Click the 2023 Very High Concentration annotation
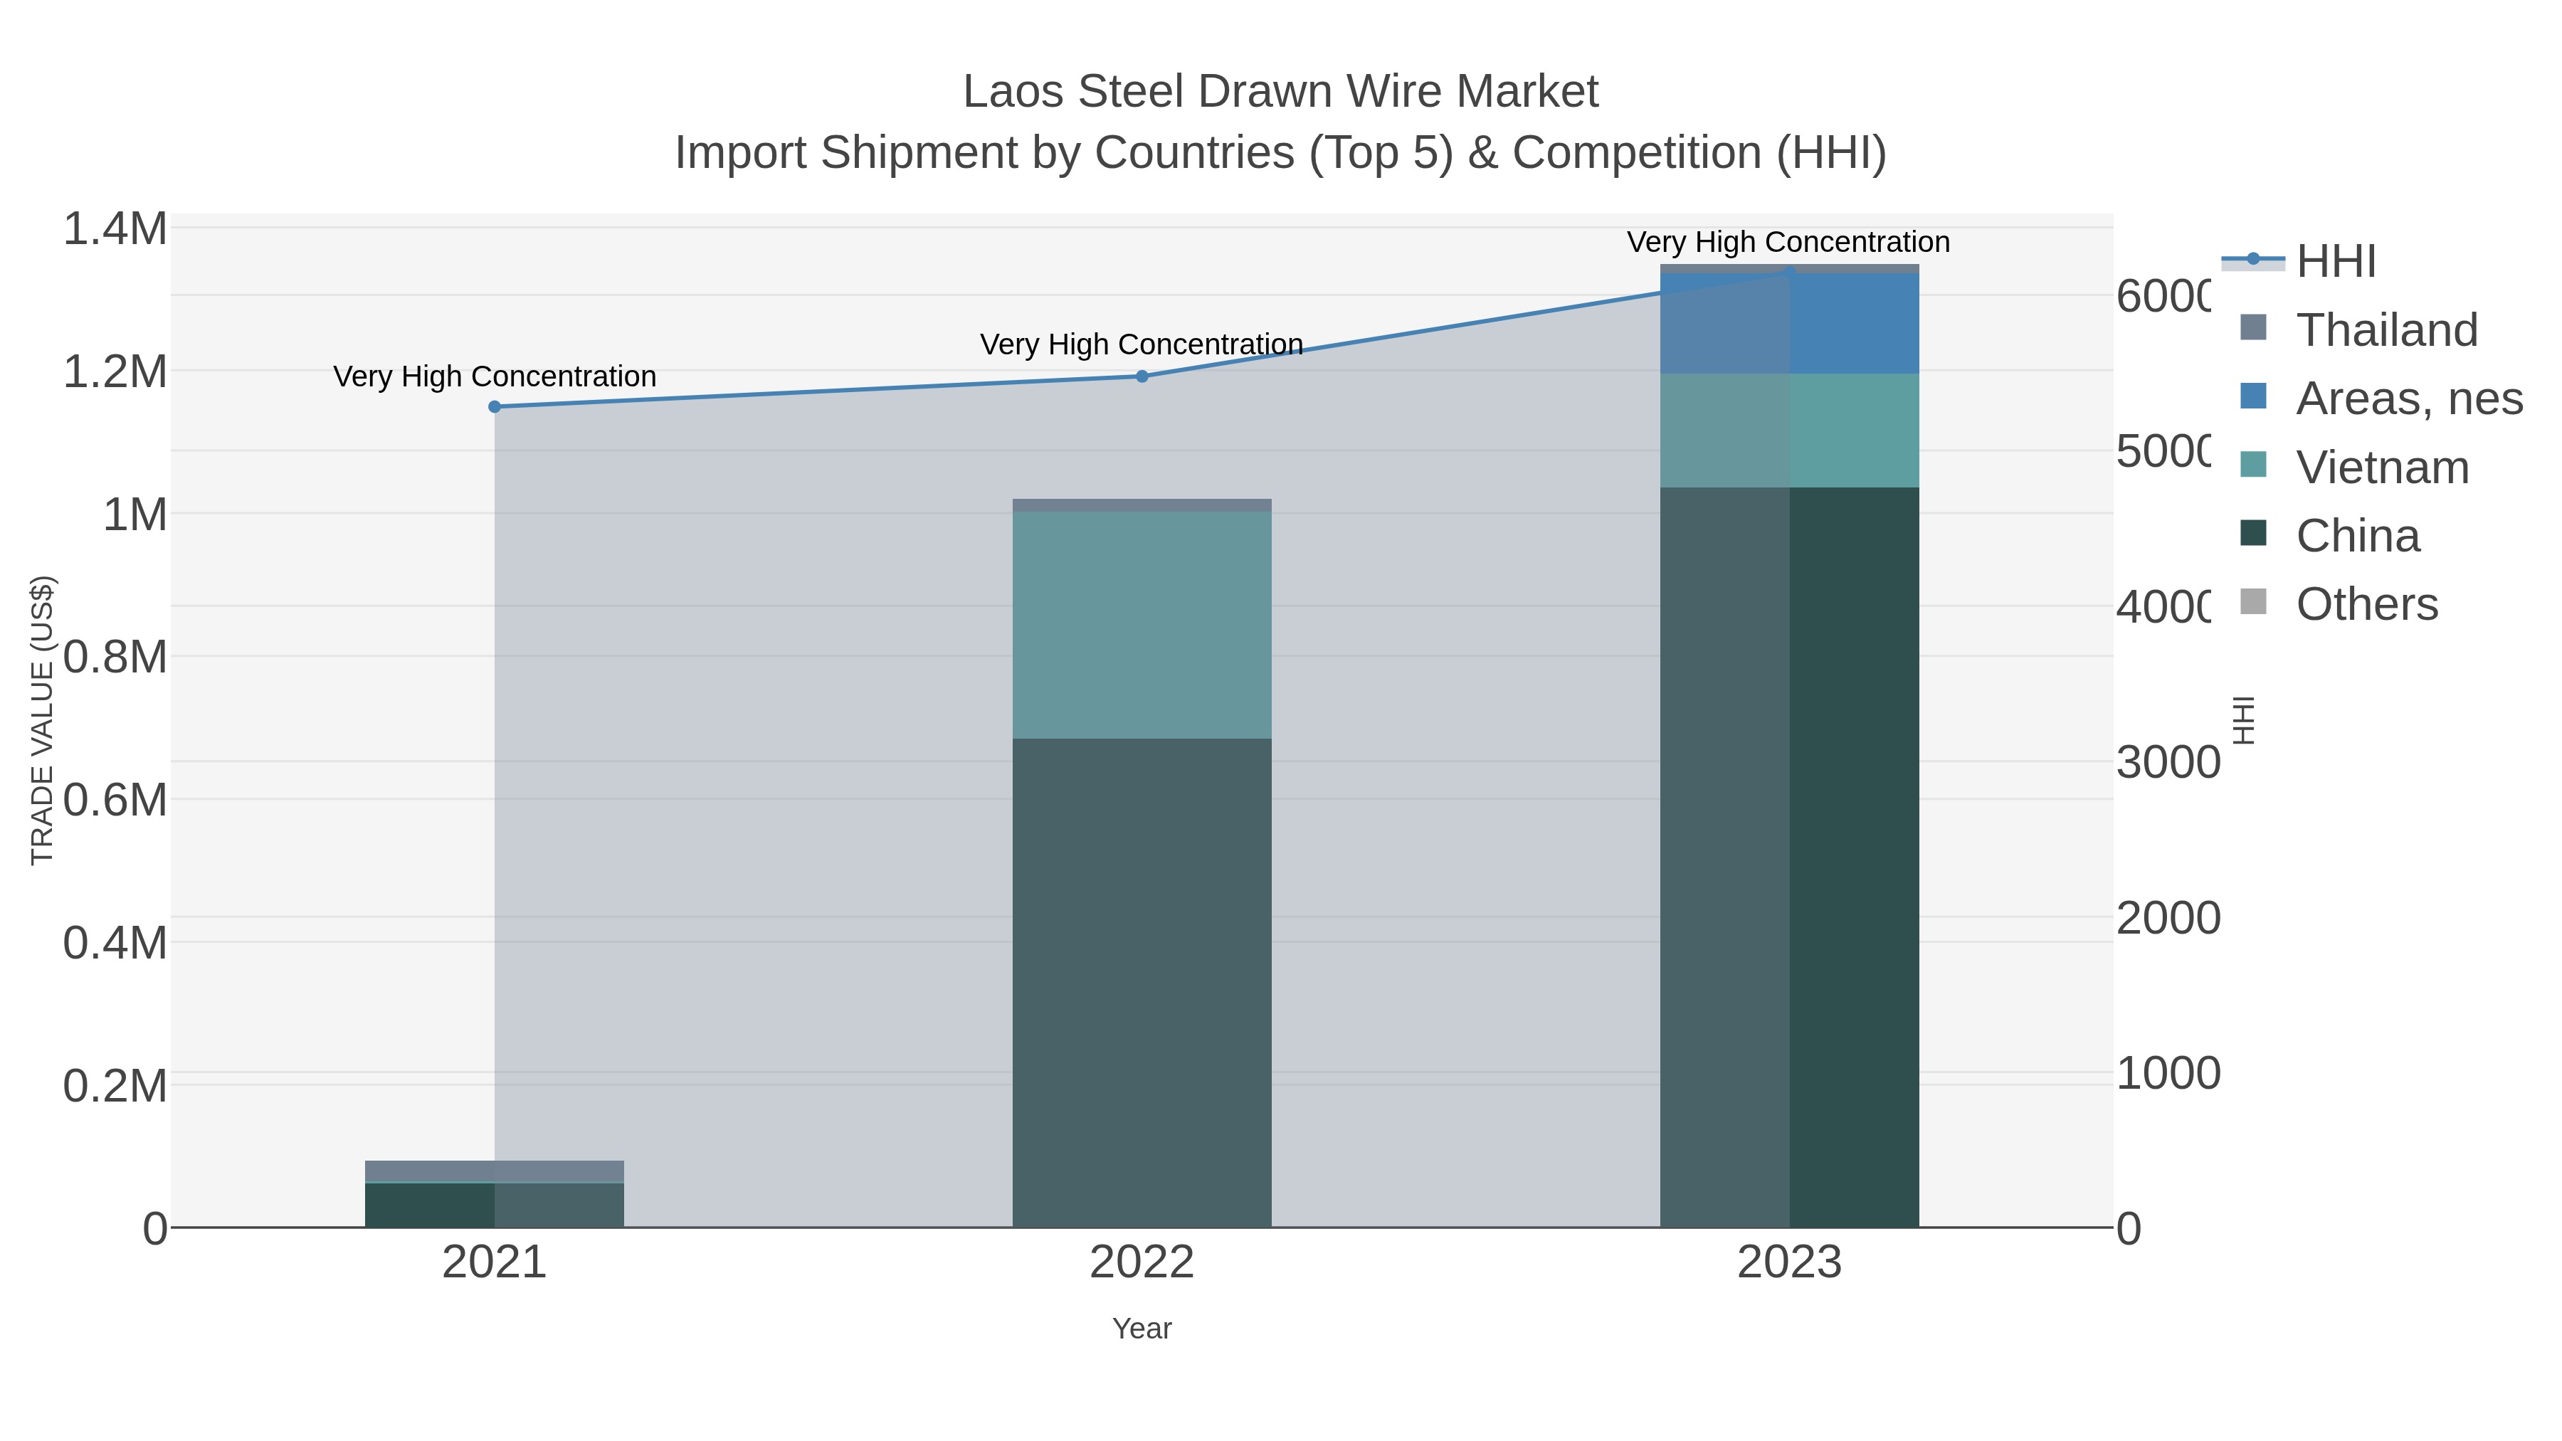 (x=1788, y=243)
